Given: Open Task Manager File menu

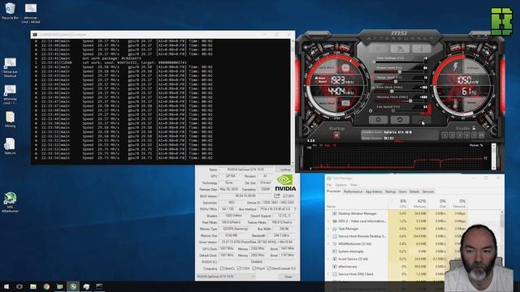Looking at the screenshot, I should 329,185.
